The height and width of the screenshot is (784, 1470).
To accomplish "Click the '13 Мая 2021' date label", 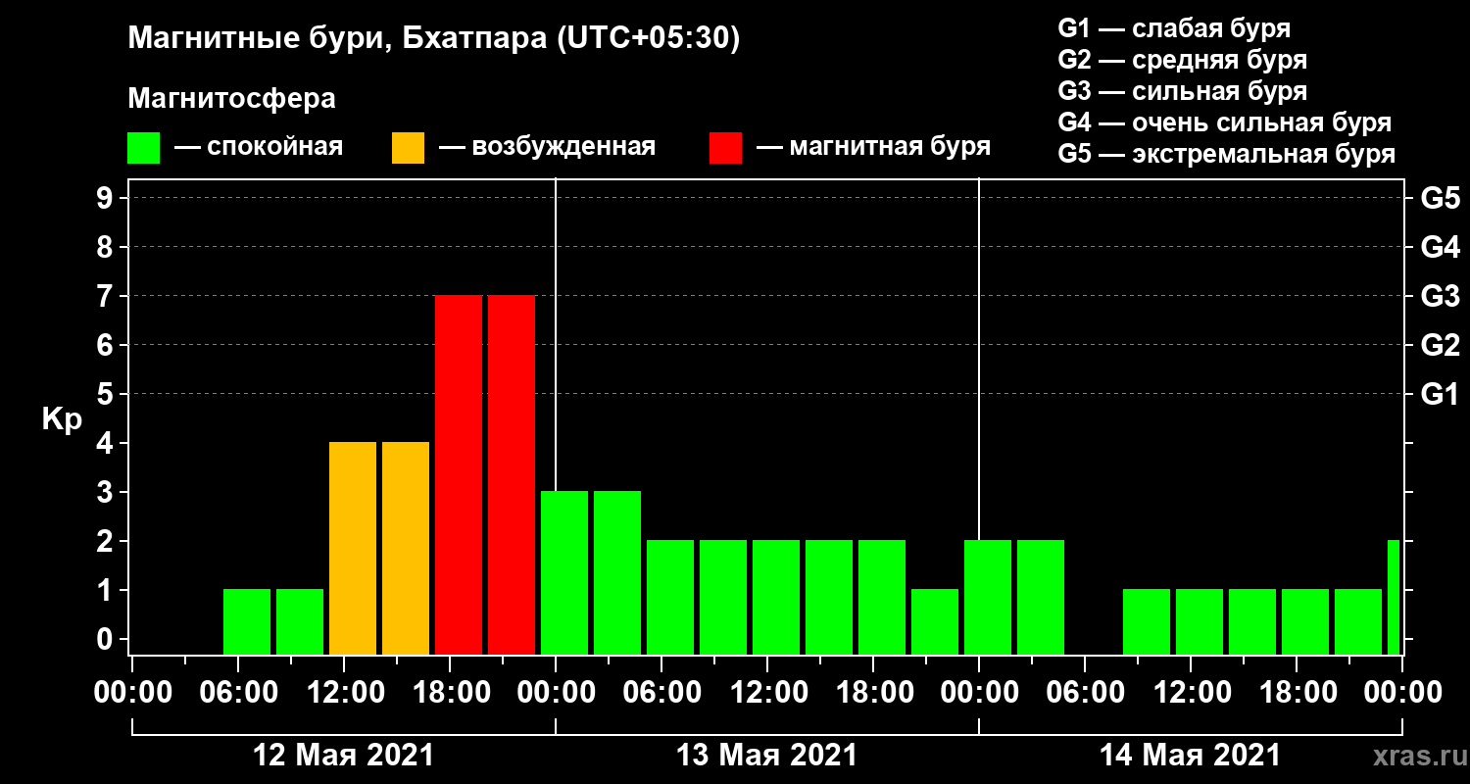I will point(766,756).
